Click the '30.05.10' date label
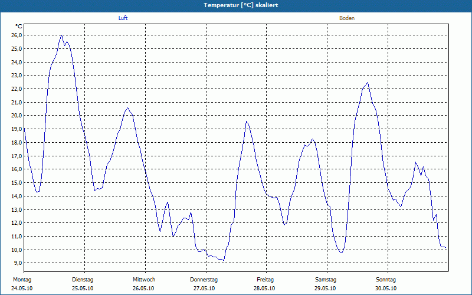 point(386,289)
